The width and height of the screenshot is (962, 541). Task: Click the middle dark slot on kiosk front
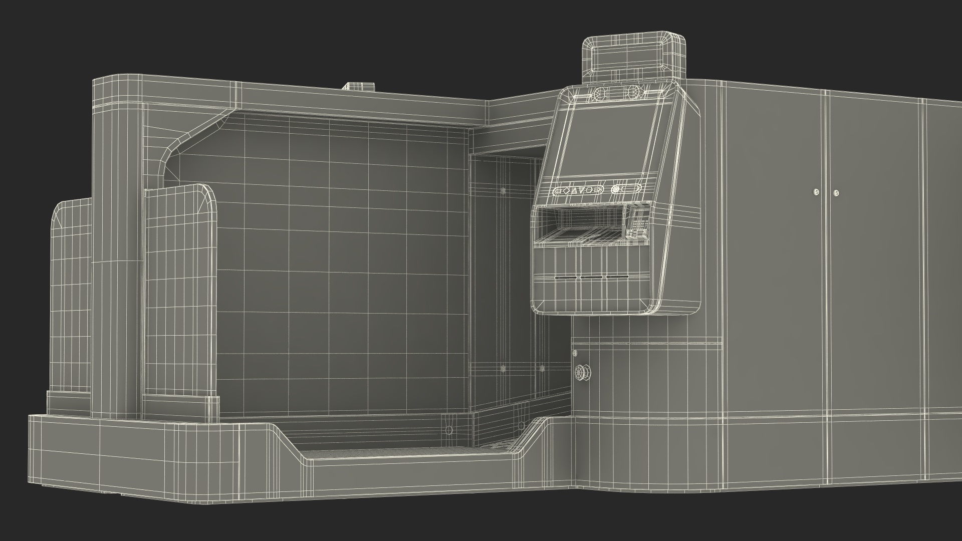click(591, 277)
